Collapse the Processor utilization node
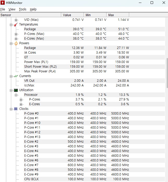168x182 pixels. pyautogui.click(x=16, y=95)
